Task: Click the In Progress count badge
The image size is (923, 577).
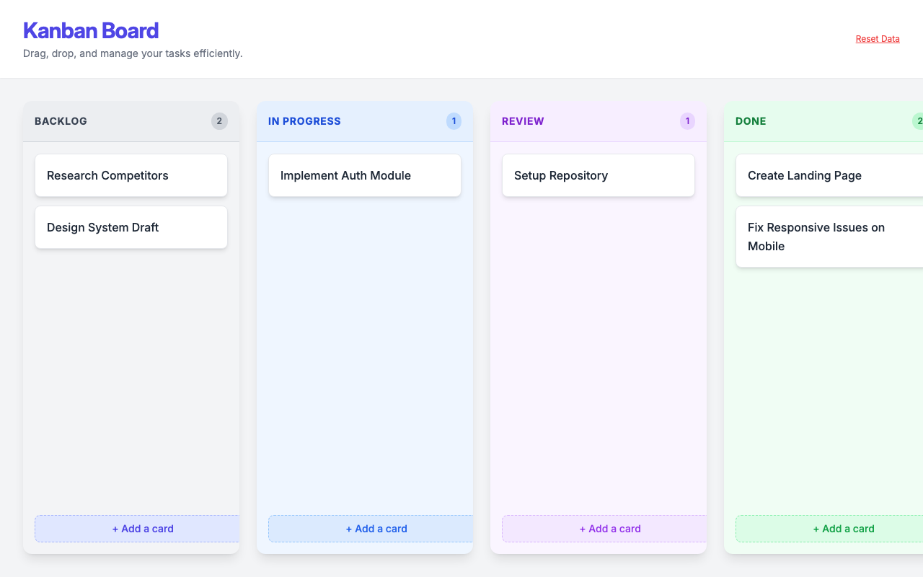Action: point(454,121)
